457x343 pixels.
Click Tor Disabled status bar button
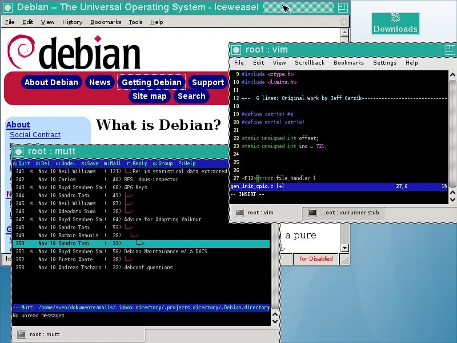click(316, 259)
